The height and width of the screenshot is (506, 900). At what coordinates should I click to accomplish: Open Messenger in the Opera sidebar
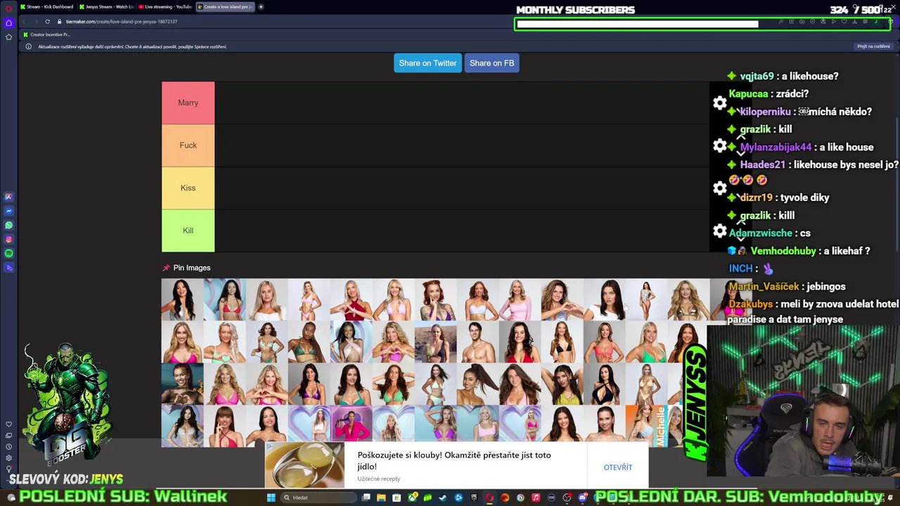pyautogui.click(x=8, y=211)
